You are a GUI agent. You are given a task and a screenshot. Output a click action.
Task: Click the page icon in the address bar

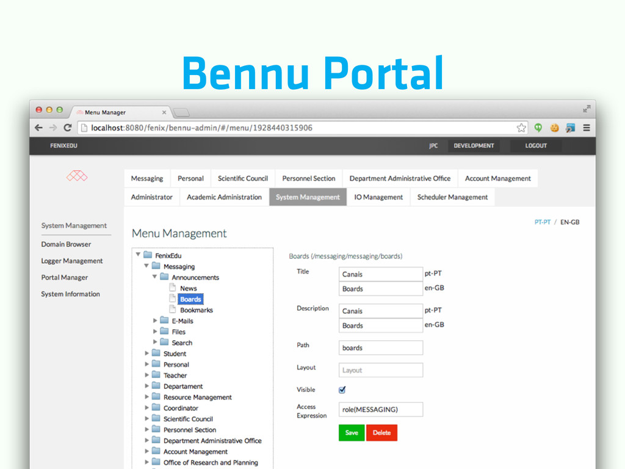[x=84, y=128]
